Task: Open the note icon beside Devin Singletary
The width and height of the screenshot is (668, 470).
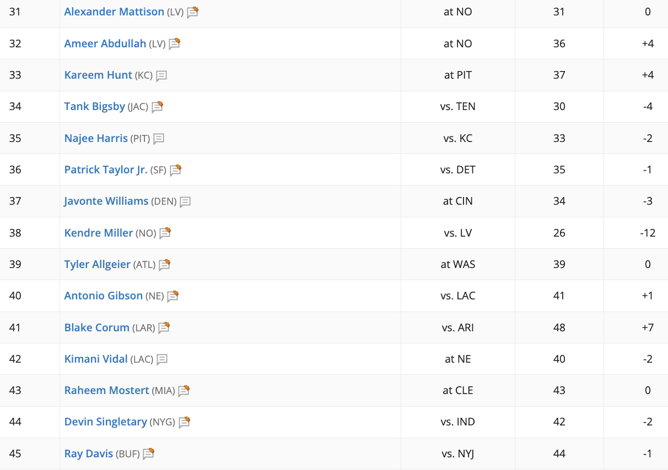Action: 184,422
